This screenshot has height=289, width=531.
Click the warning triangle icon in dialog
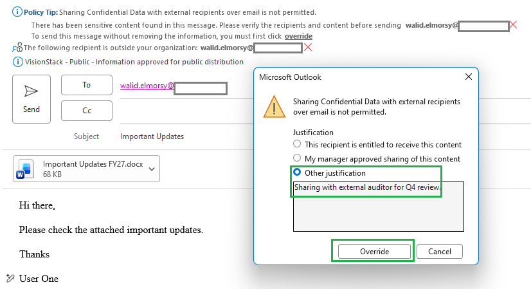[x=274, y=106]
